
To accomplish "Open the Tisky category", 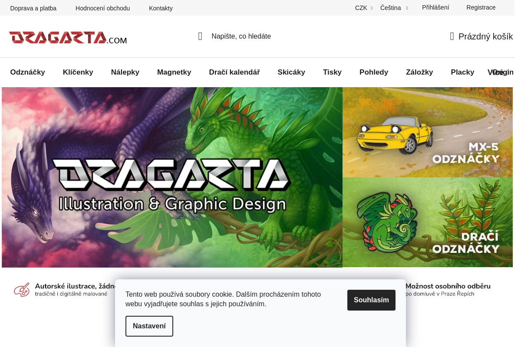I will click(x=332, y=72).
